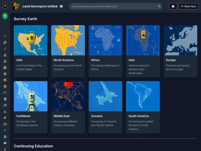Open the compass sidebar icon

pyautogui.click(x=5, y=143)
